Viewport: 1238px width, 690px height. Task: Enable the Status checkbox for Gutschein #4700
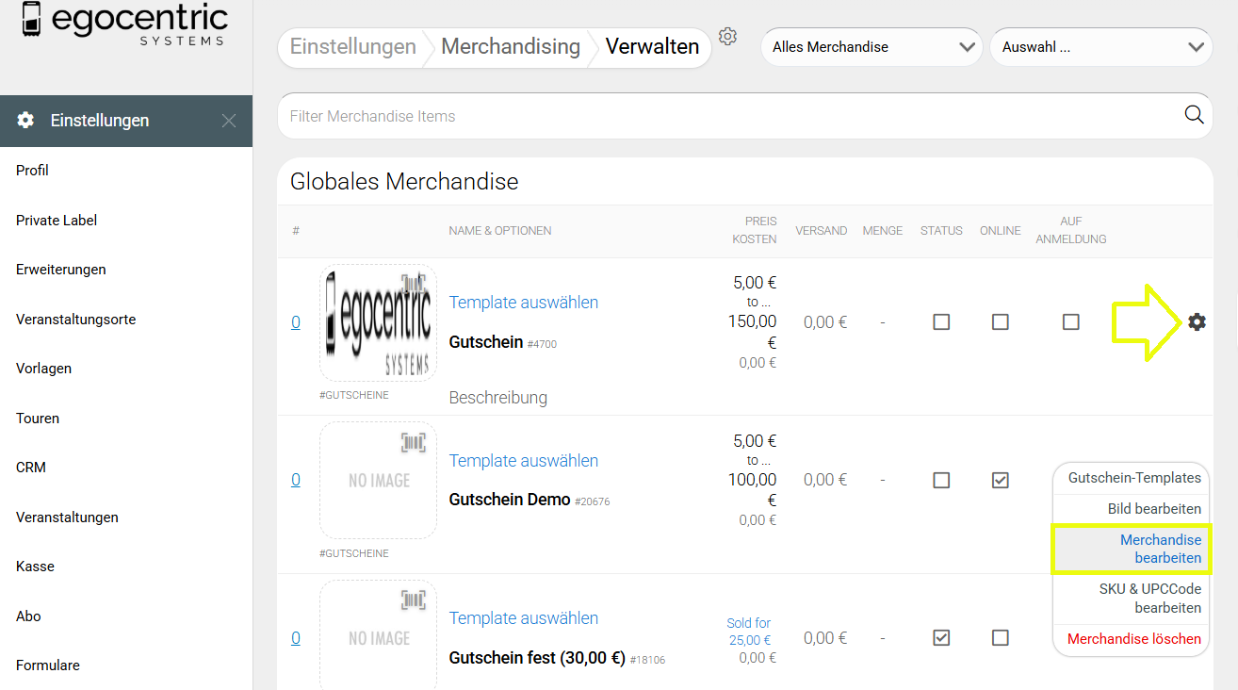[941, 322]
